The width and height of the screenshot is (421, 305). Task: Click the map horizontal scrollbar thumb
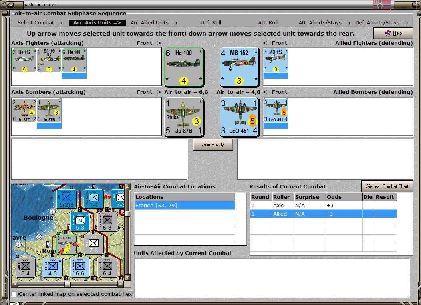pos(67,284)
